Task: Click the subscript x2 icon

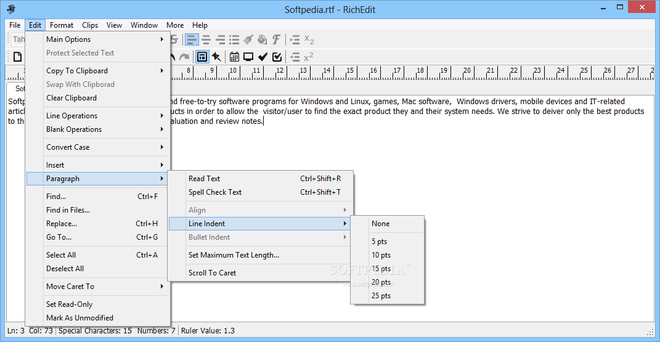Action: (309, 40)
